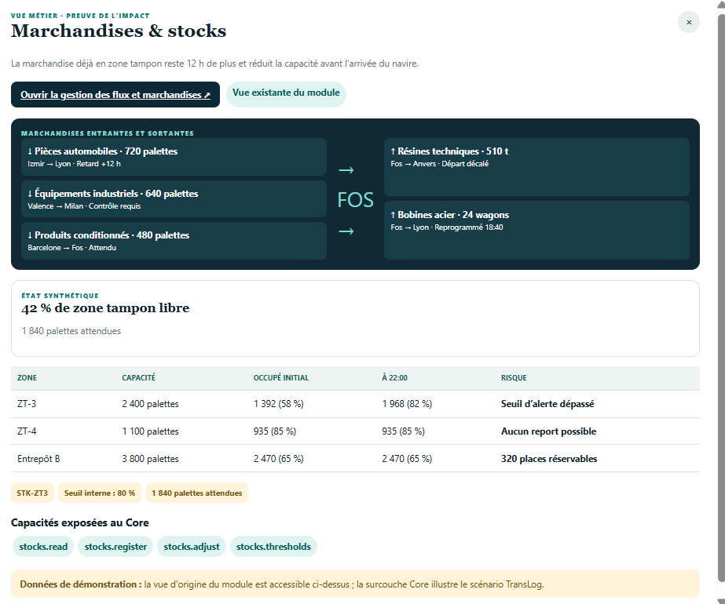Click the OCCUPÉ INITIAL column header

point(281,378)
